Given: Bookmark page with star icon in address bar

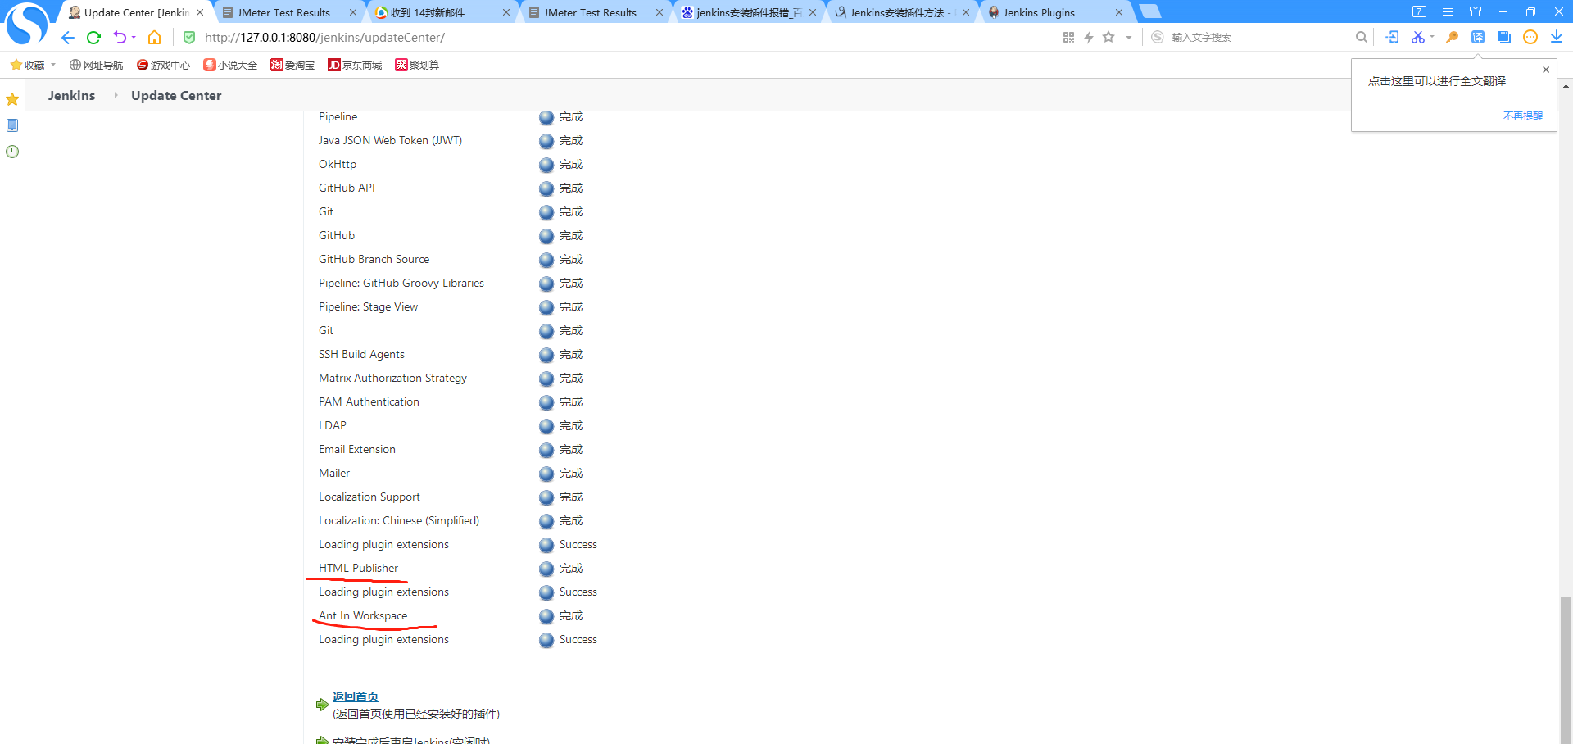Looking at the screenshot, I should click(1108, 38).
